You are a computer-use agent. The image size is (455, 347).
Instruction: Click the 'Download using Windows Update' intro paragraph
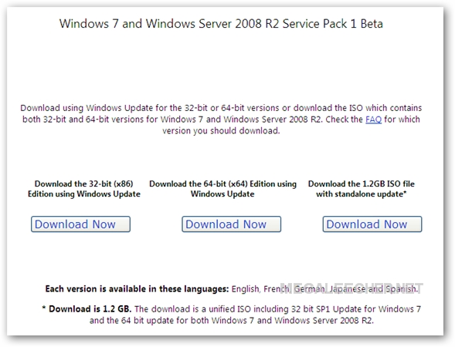[x=221, y=120]
